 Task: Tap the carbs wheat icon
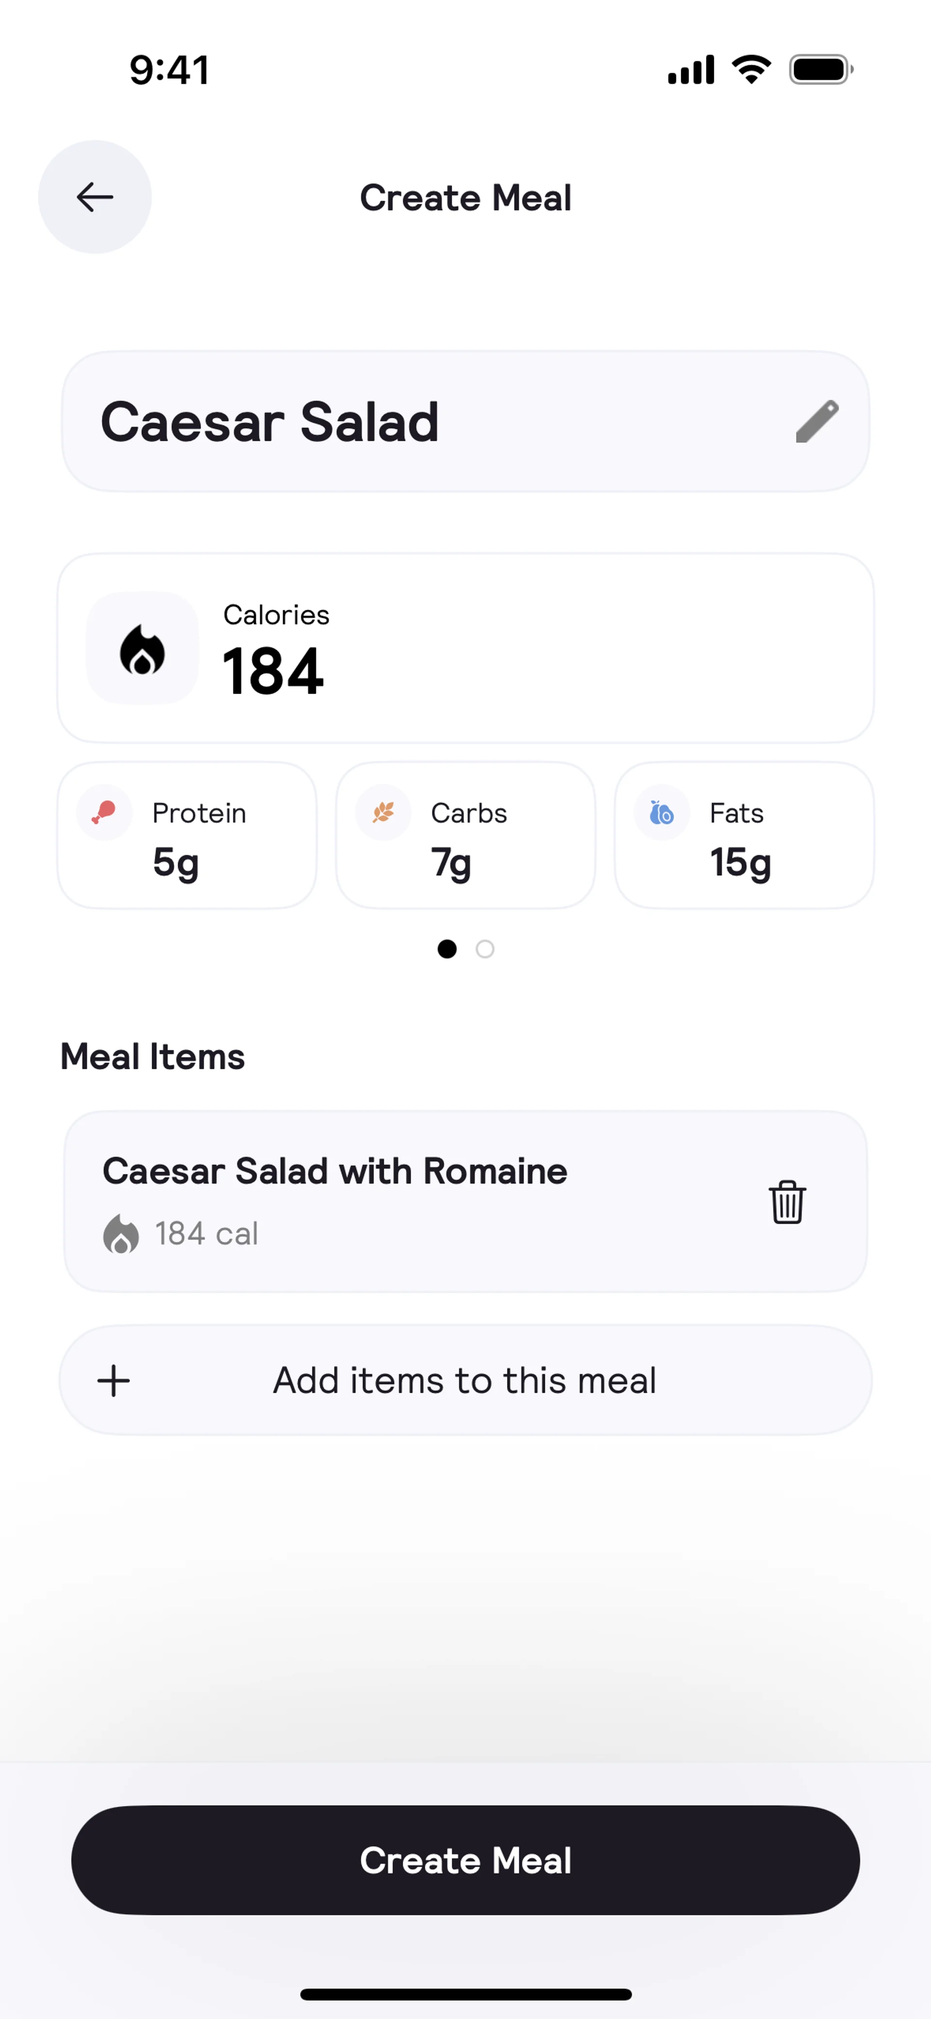[383, 813]
